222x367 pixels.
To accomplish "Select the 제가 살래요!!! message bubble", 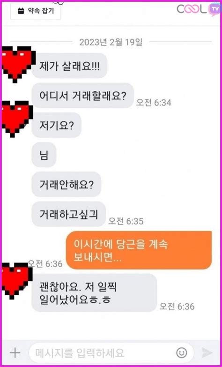I will tap(69, 66).
